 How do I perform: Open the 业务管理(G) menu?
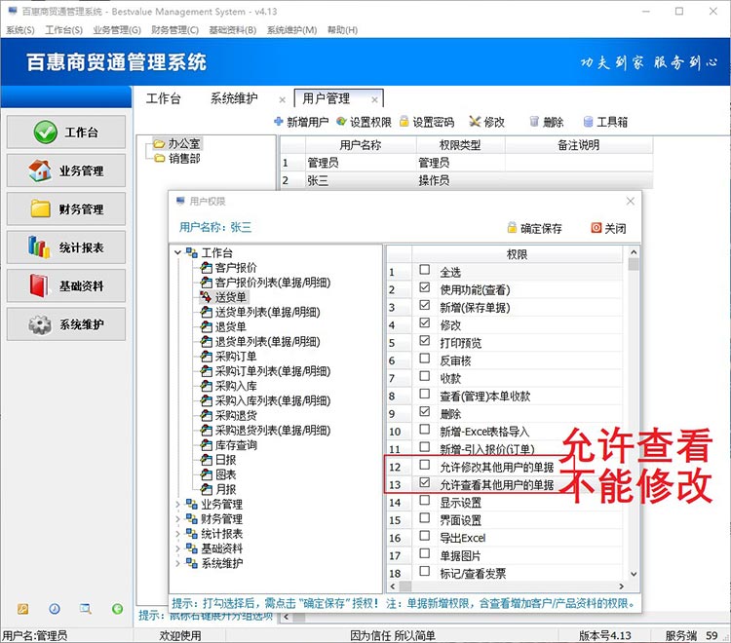coord(117,30)
